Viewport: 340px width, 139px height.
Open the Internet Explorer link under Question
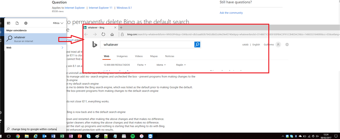(x=75, y=8)
